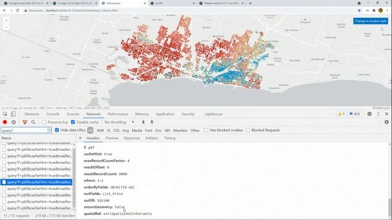Filter requests by CSS
The height and width of the screenshot is (220, 392).
(116, 130)
